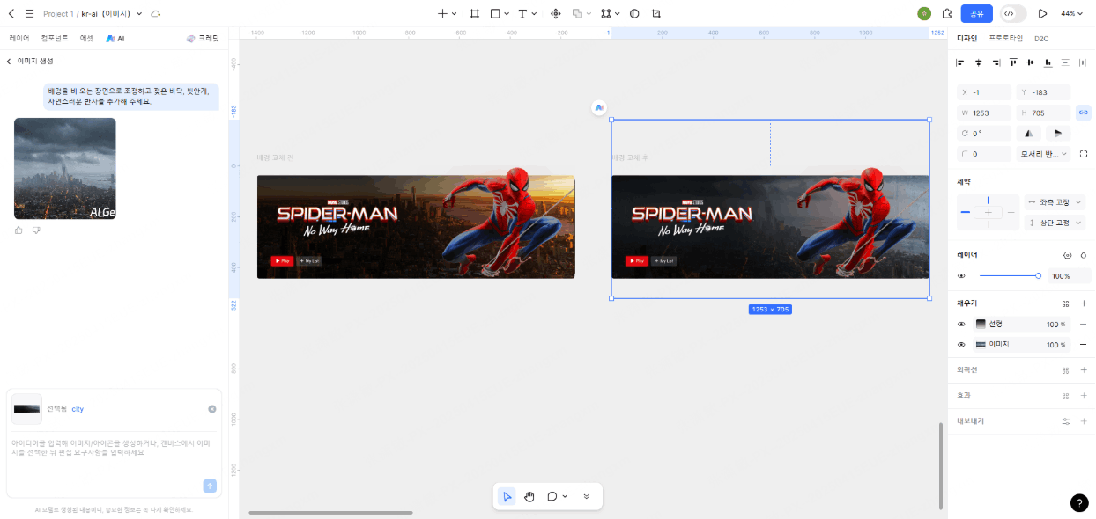Switch to the D2C tab
Screen dimensions: 1096x519
(1041, 39)
